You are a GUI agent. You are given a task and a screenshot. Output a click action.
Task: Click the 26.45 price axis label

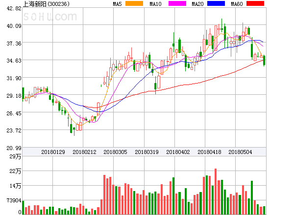[14, 113]
